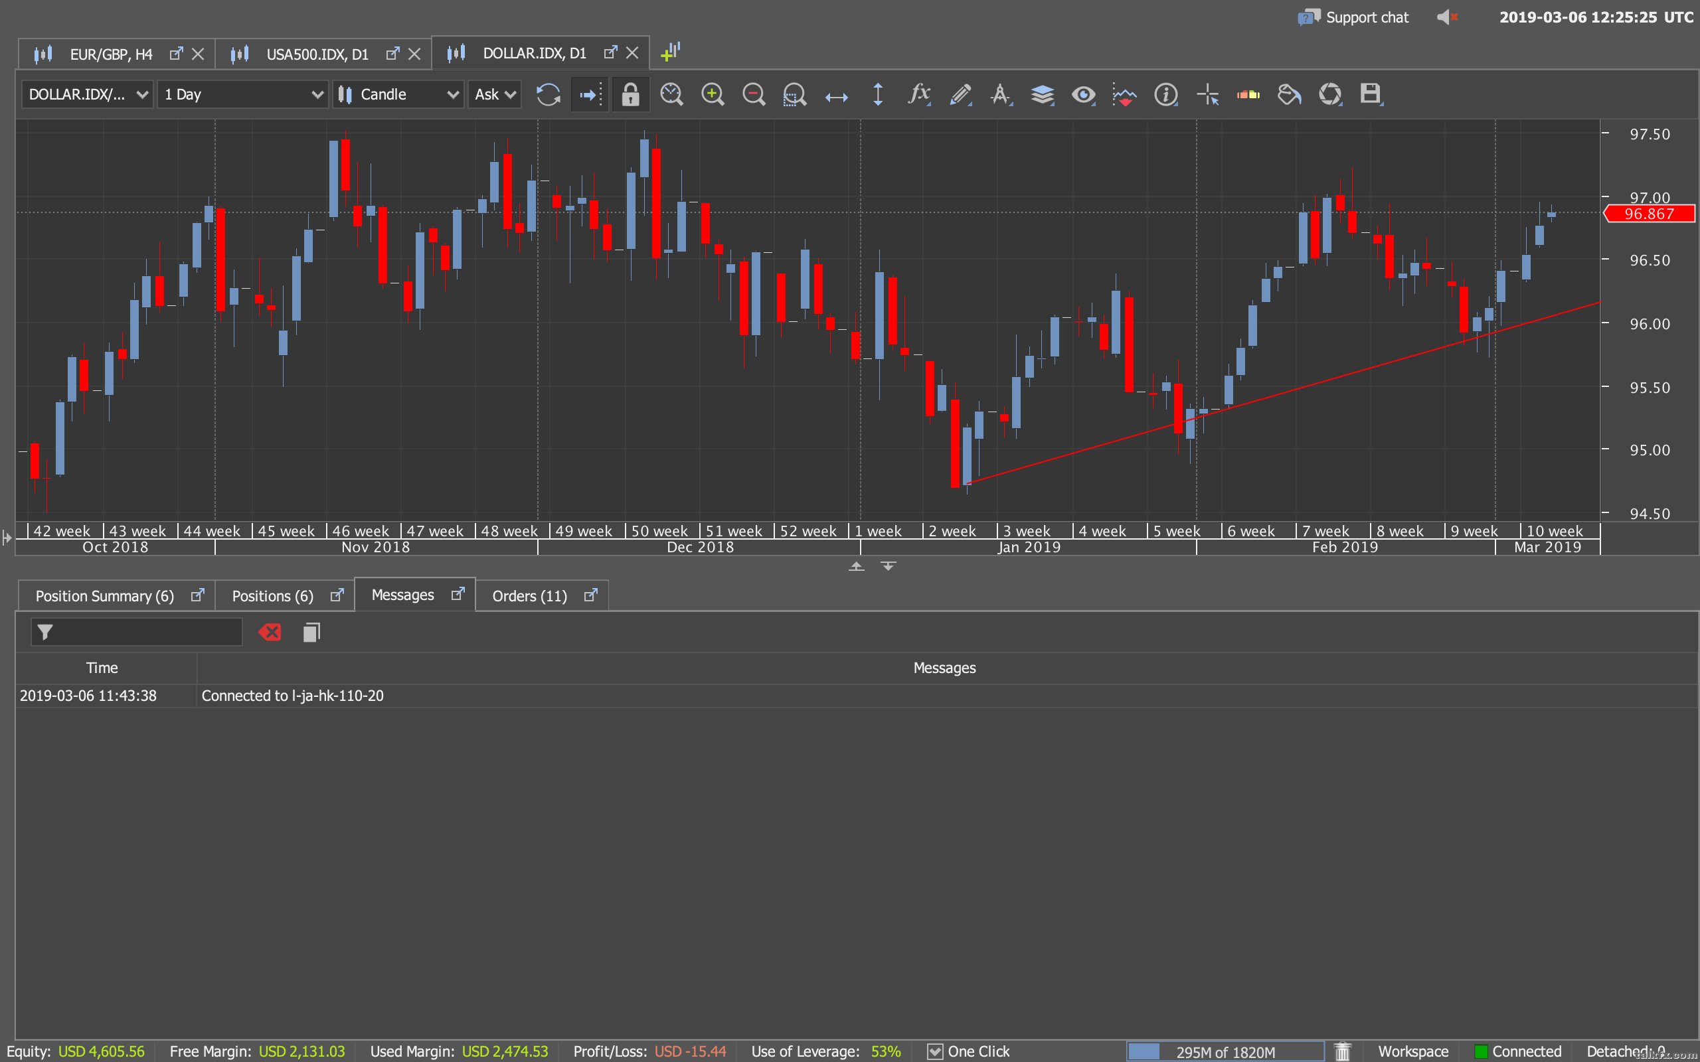The width and height of the screenshot is (1700, 1062).
Task: Open the Ask price side dropdown
Action: [495, 94]
